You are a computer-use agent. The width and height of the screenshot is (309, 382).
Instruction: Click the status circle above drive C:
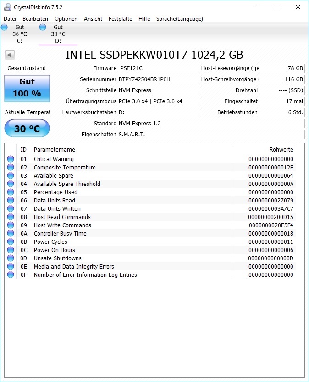(x=5, y=27)
